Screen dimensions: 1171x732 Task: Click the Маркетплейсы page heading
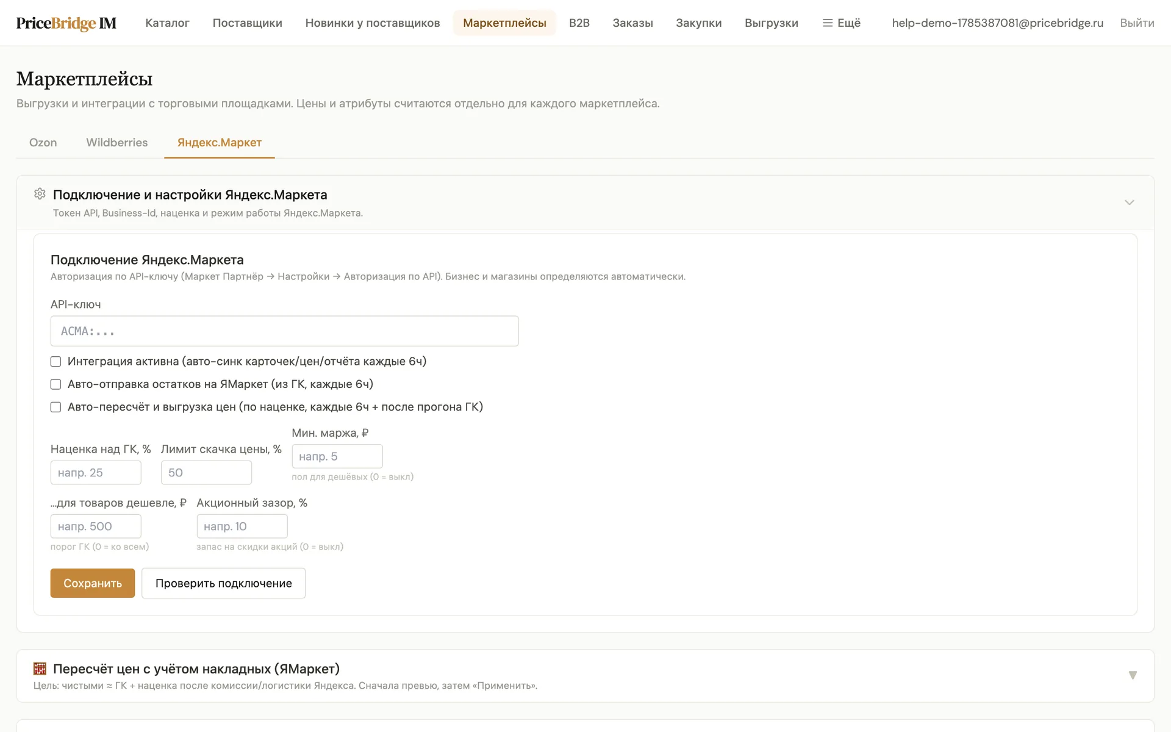click(85, 79)
